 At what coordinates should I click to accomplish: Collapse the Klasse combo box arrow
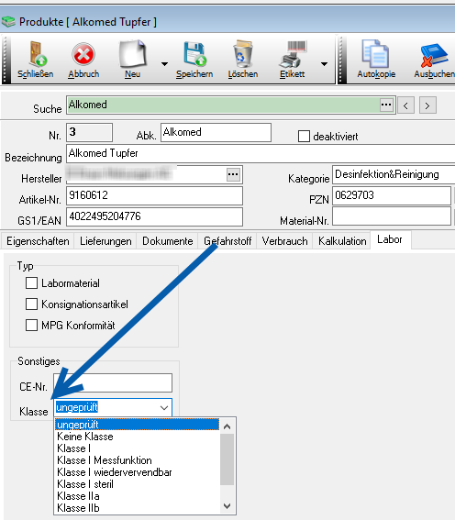click(x=164, y=407)
